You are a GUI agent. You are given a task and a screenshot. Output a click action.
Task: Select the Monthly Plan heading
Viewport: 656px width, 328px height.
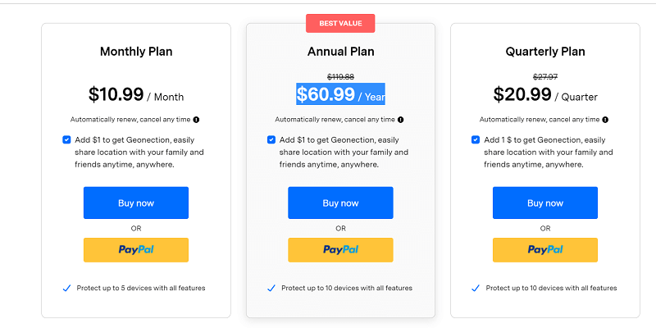(136, 52)
